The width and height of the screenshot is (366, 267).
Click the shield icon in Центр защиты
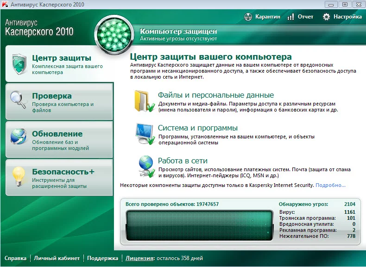(x=19, y=64)
